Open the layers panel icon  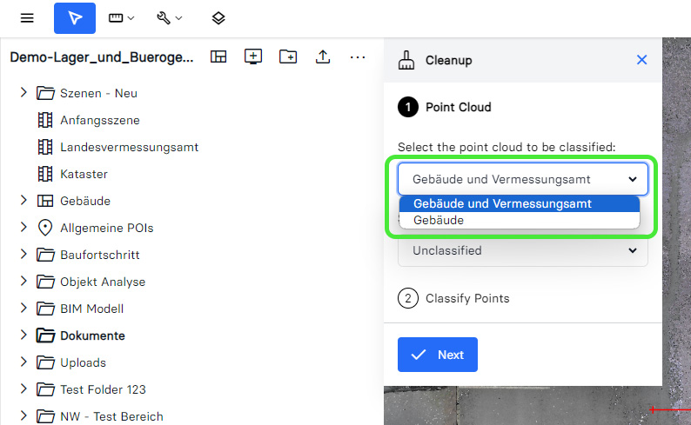pos(218,18)
